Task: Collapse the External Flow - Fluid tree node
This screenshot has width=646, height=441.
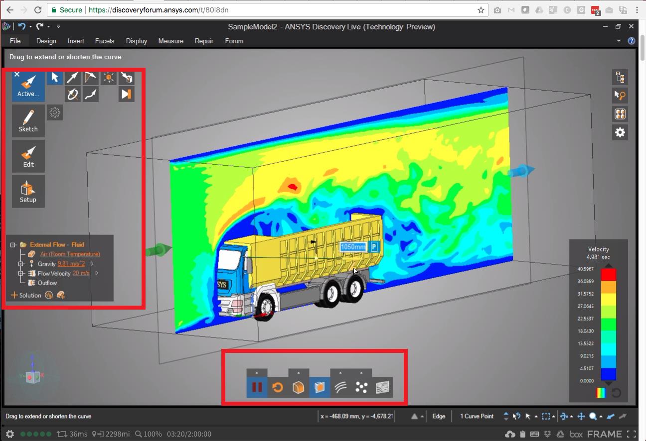Action: [14, 245]
